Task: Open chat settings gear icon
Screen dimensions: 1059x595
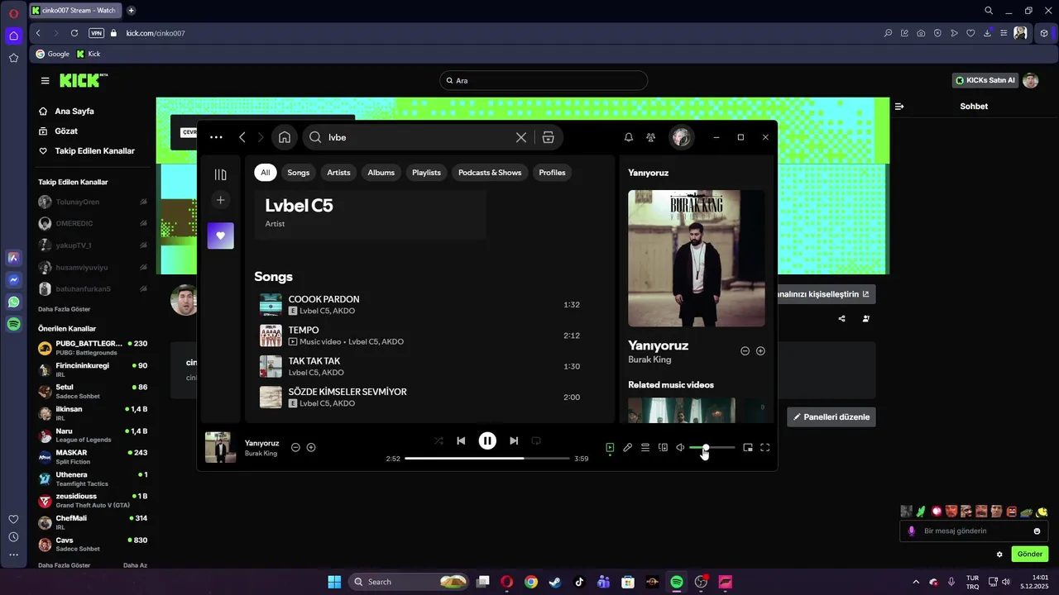Action: click(999, 555)
